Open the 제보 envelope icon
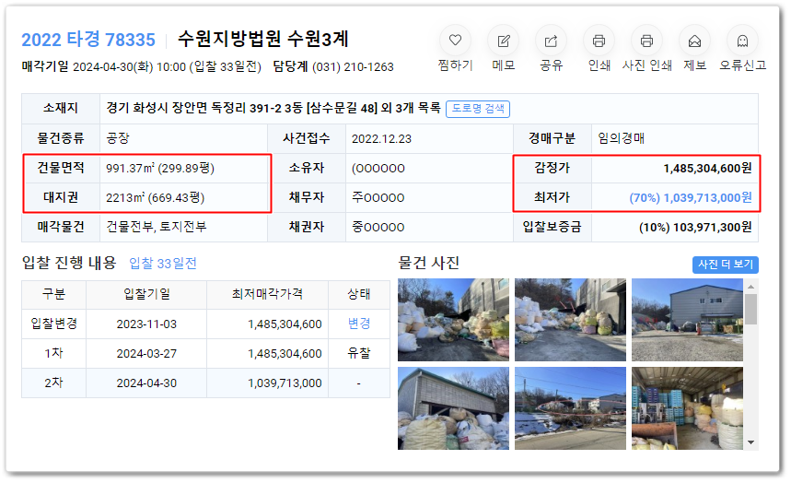This screenshot has height=483, width=791. pyautogui.click(x=694, y=41)
